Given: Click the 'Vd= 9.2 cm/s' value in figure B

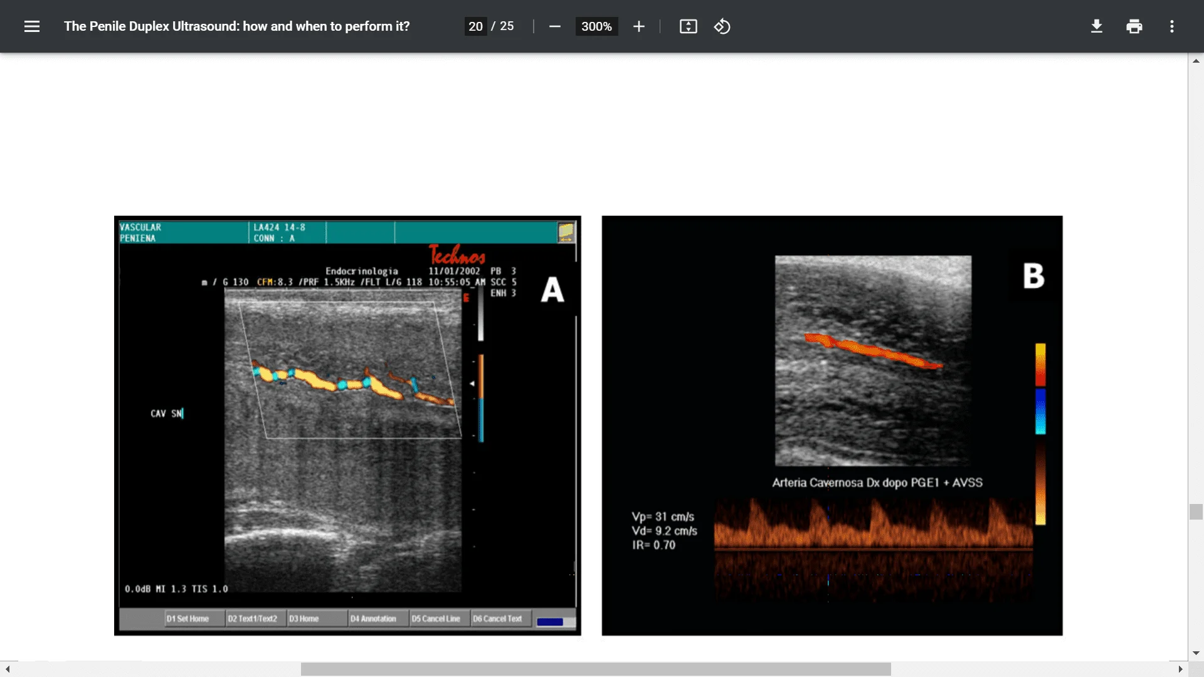Looking at the screenshot, I should tap(664, 531).
